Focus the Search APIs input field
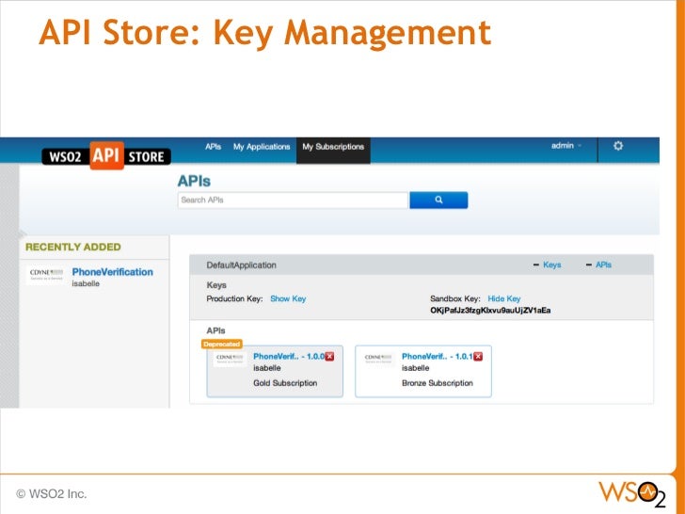Image resolution: width=685 pixels, height=514 pixels. [293, 201]
